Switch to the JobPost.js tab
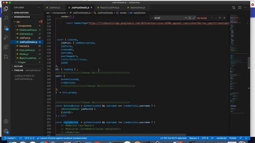This screenshot has height=143, width=255. (x=55, y=8)
